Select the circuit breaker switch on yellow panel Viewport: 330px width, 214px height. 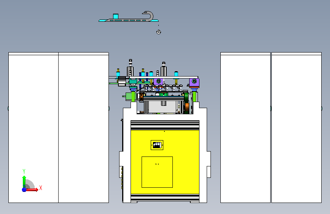coord(157,145)
